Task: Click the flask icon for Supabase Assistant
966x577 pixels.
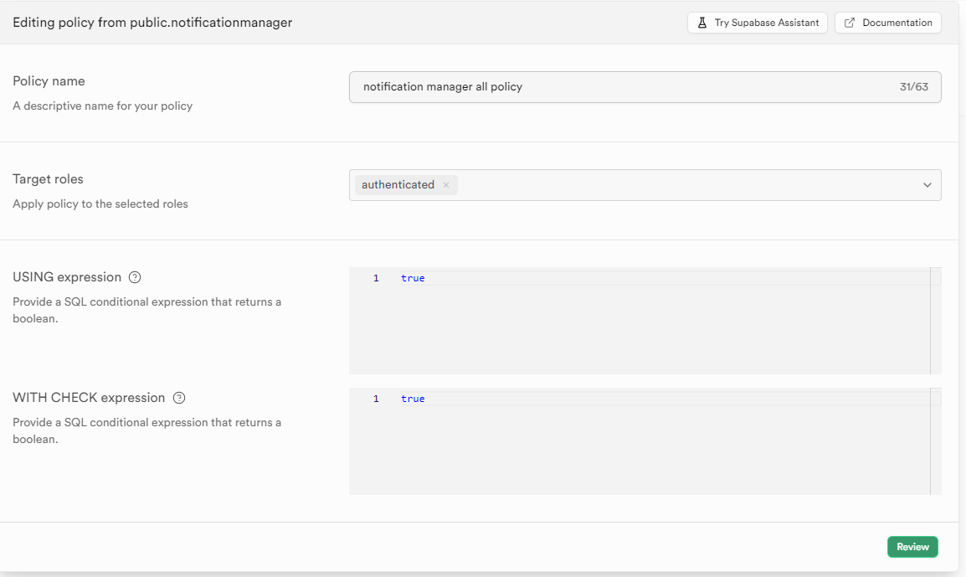Action: click(702, 23)
